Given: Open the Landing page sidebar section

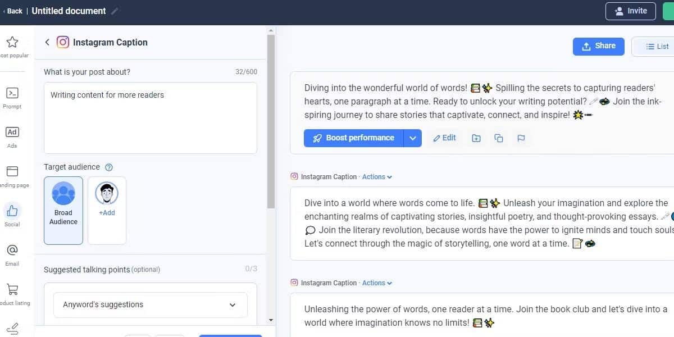Looking at the screenshot, I should pyautogui.click(x=12, y=172).
